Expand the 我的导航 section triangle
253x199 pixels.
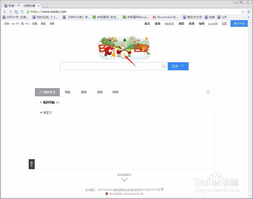[41, 102]
